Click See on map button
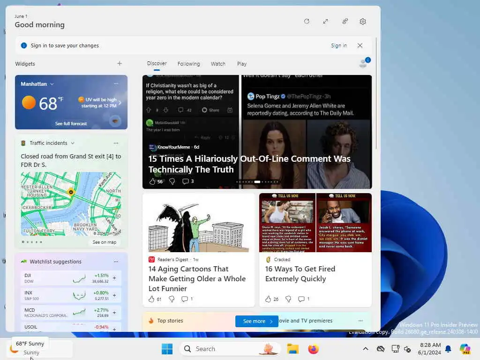The image size is (480, 360). point(105,242)
